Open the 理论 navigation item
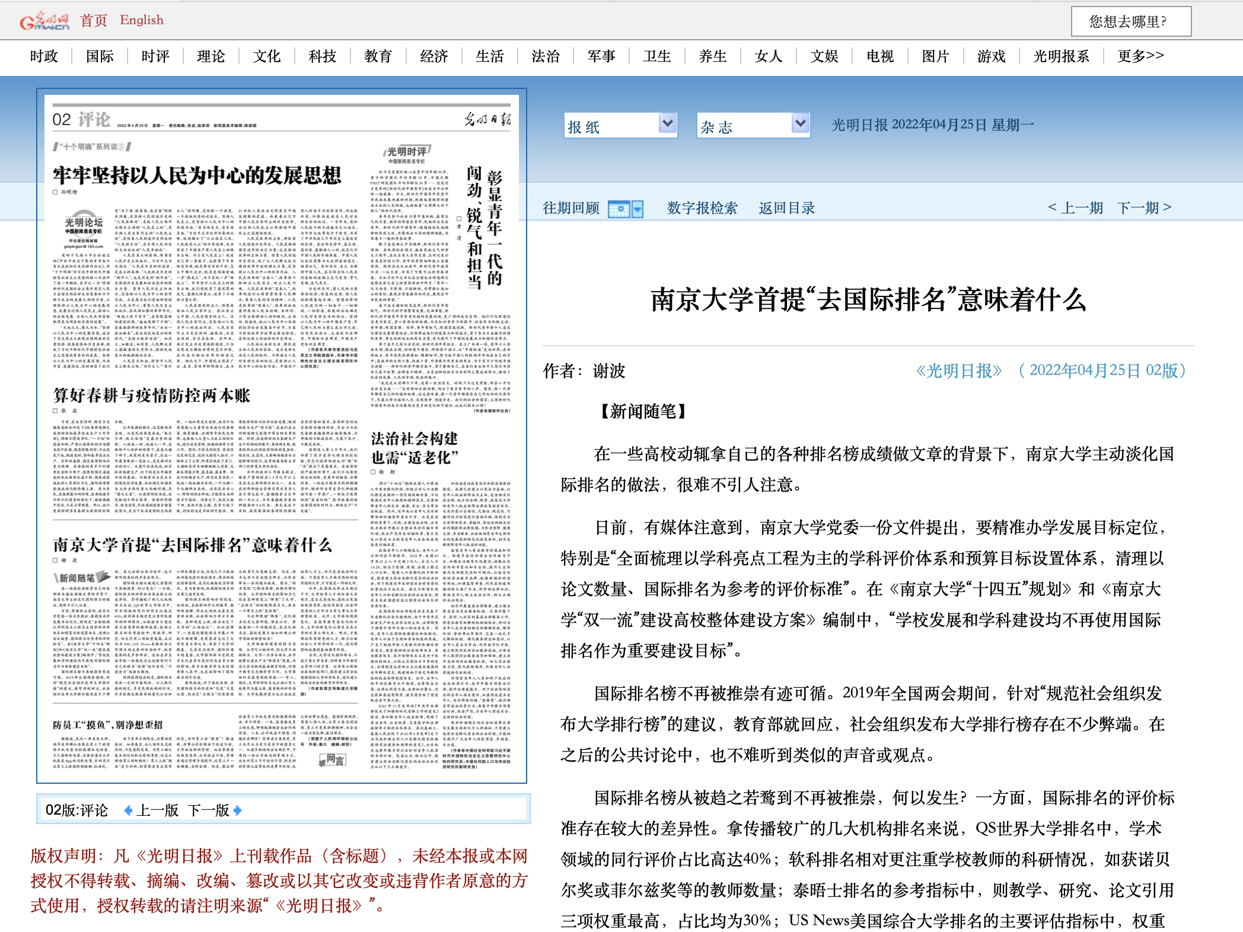 211,56
